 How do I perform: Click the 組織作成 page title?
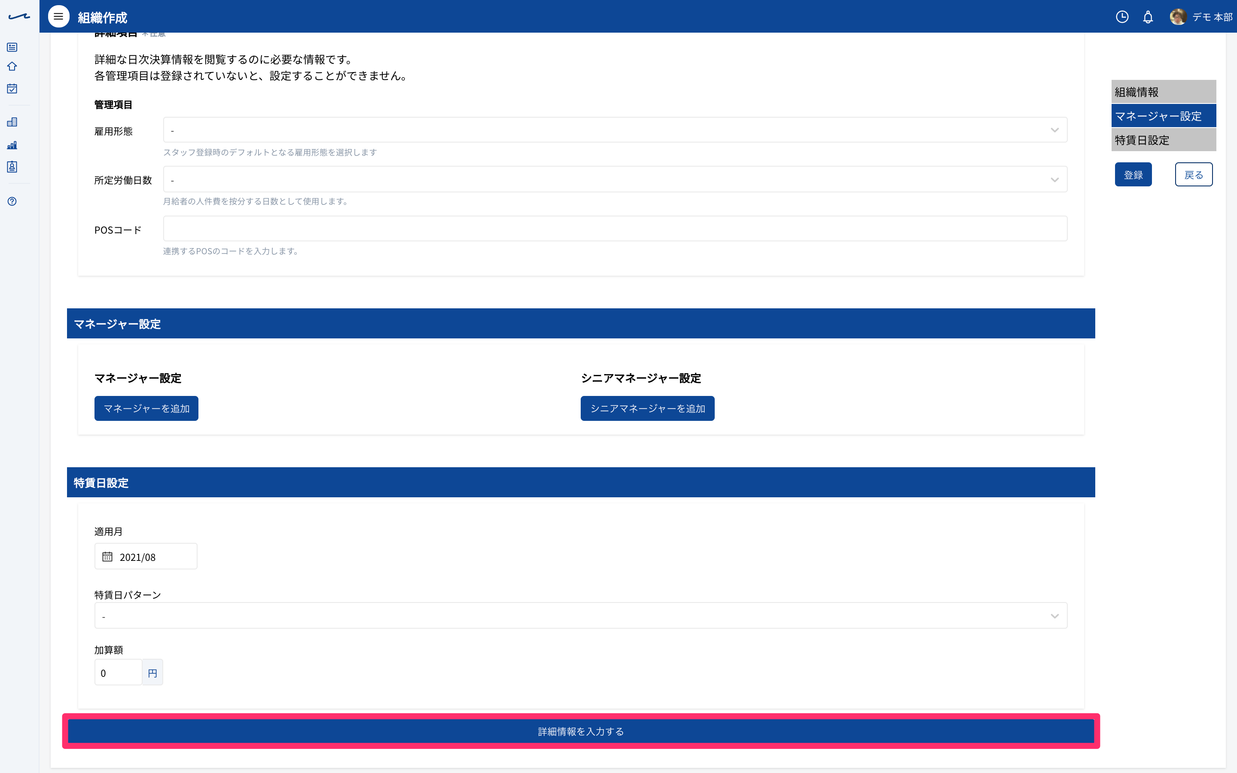click(x=102, y=17)
